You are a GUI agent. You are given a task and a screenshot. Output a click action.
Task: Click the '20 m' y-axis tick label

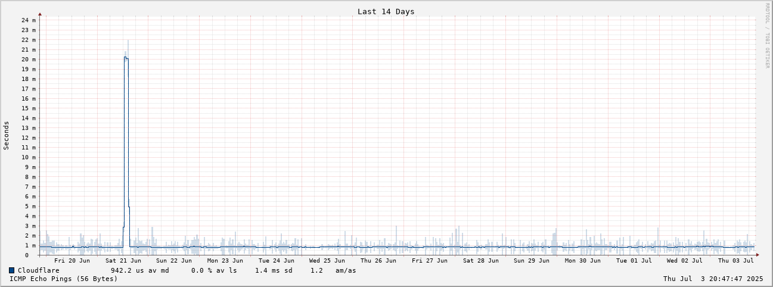pyautogui.click(x=28, y=60)
